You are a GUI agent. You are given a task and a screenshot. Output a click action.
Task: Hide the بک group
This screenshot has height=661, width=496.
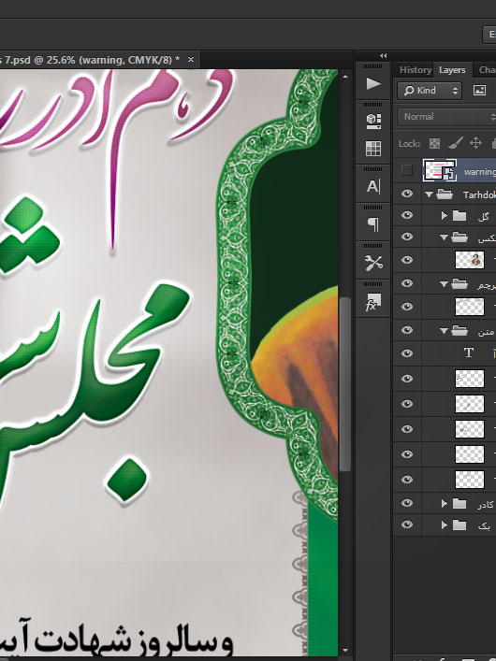click(x=407, y=524)
